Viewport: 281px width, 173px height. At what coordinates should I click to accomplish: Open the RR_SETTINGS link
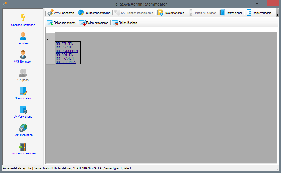[66, 62]
